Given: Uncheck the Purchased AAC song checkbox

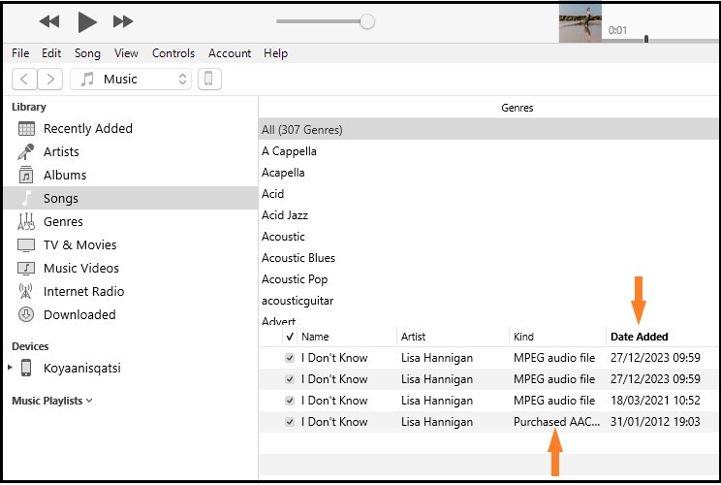Looking at the screenshot, I should 290,422.
